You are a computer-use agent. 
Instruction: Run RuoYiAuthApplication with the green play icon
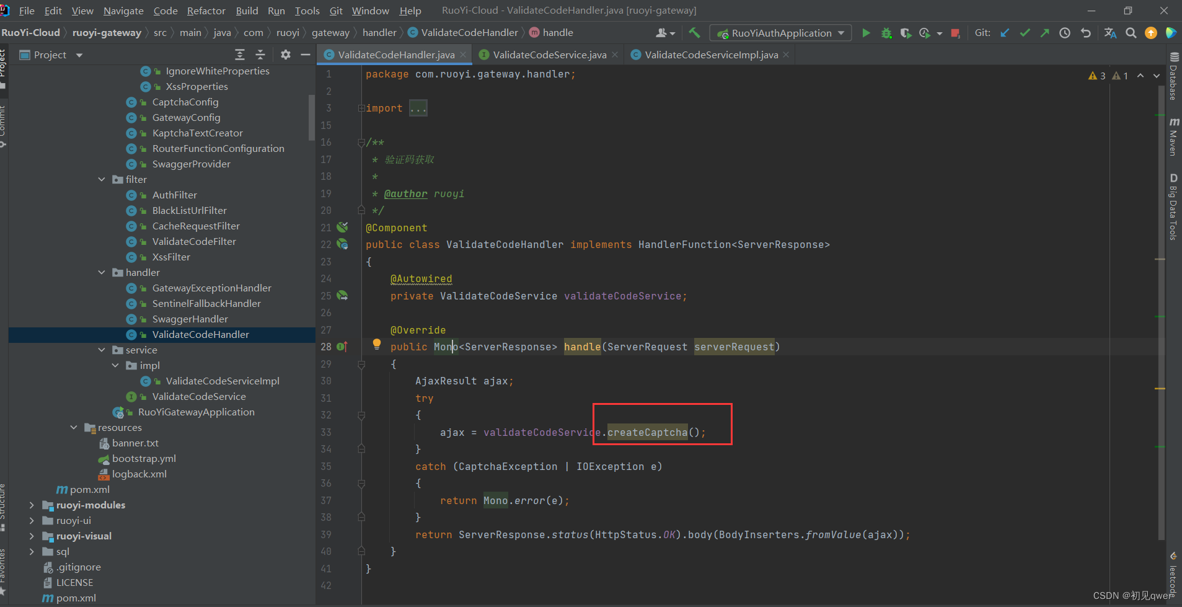coord(866,33)
